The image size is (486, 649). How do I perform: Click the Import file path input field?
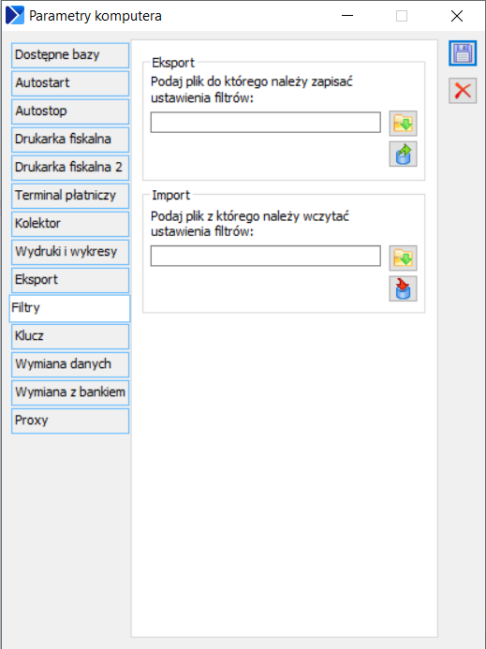click(x=265, y=256)
